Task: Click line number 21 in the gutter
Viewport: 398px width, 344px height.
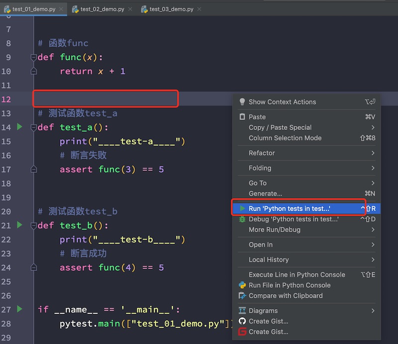Action: (x=6, y=226)
